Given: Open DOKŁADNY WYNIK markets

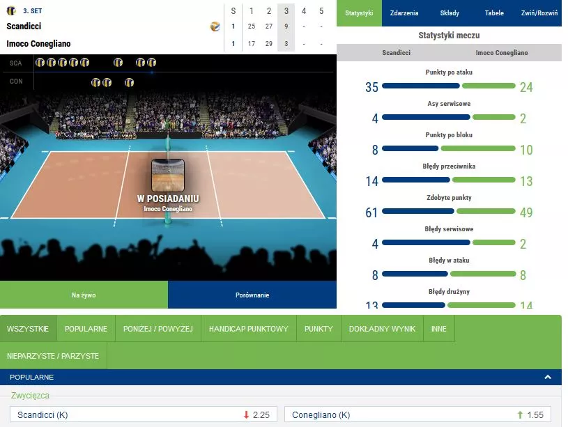Looking at the screenshot, I should (382, 329).
